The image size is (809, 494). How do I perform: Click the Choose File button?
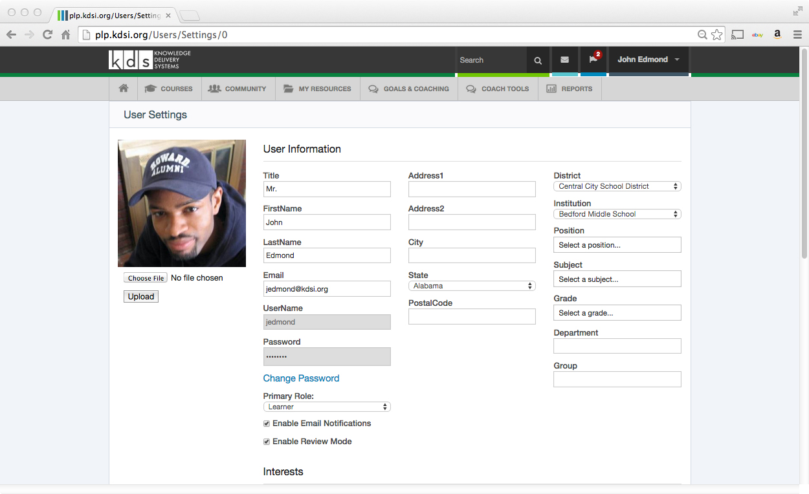click(146, 278)
